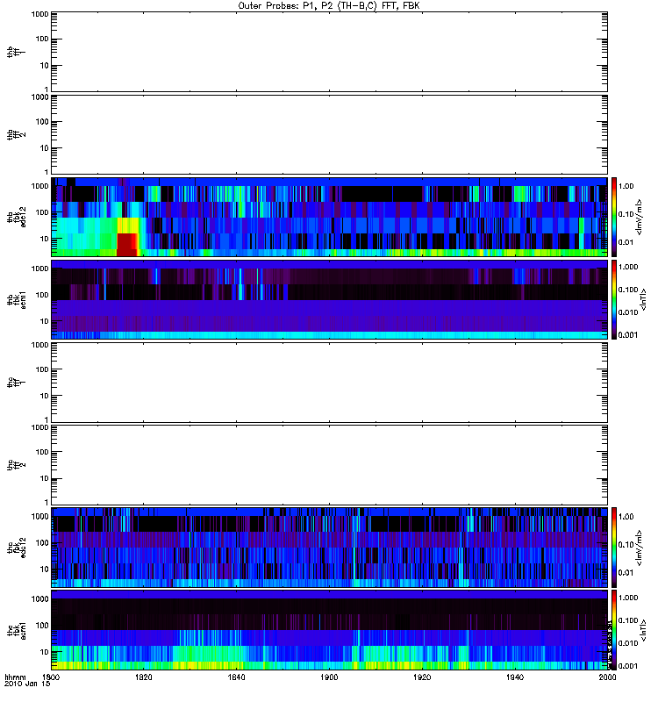Click the 1800 time axis label
Image resolution: width=658 pixels, height=702 pixels.
pyautogui.click(x=51, y=677)
